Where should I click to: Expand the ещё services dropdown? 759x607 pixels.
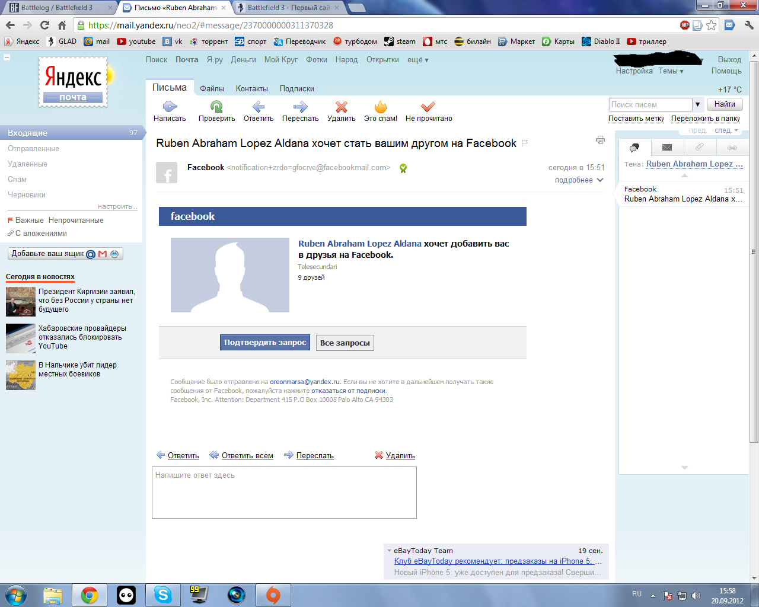(x=417, y=60)
